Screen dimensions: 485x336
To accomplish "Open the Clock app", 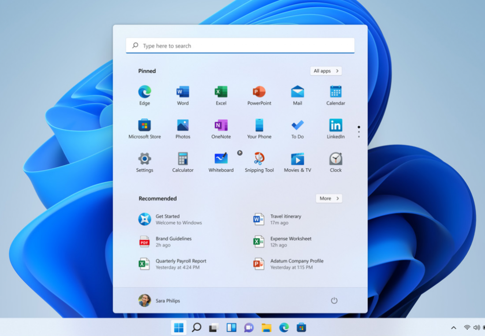I will pyautogui.click(x=336, y=162).
